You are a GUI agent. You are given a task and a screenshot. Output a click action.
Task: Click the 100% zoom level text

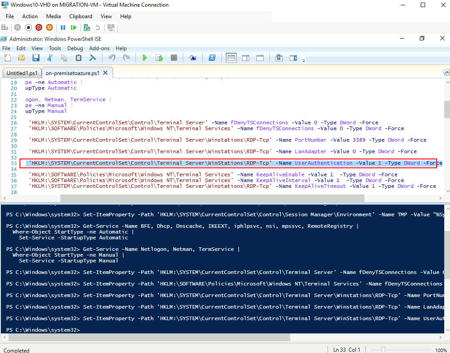coord(441,350)
